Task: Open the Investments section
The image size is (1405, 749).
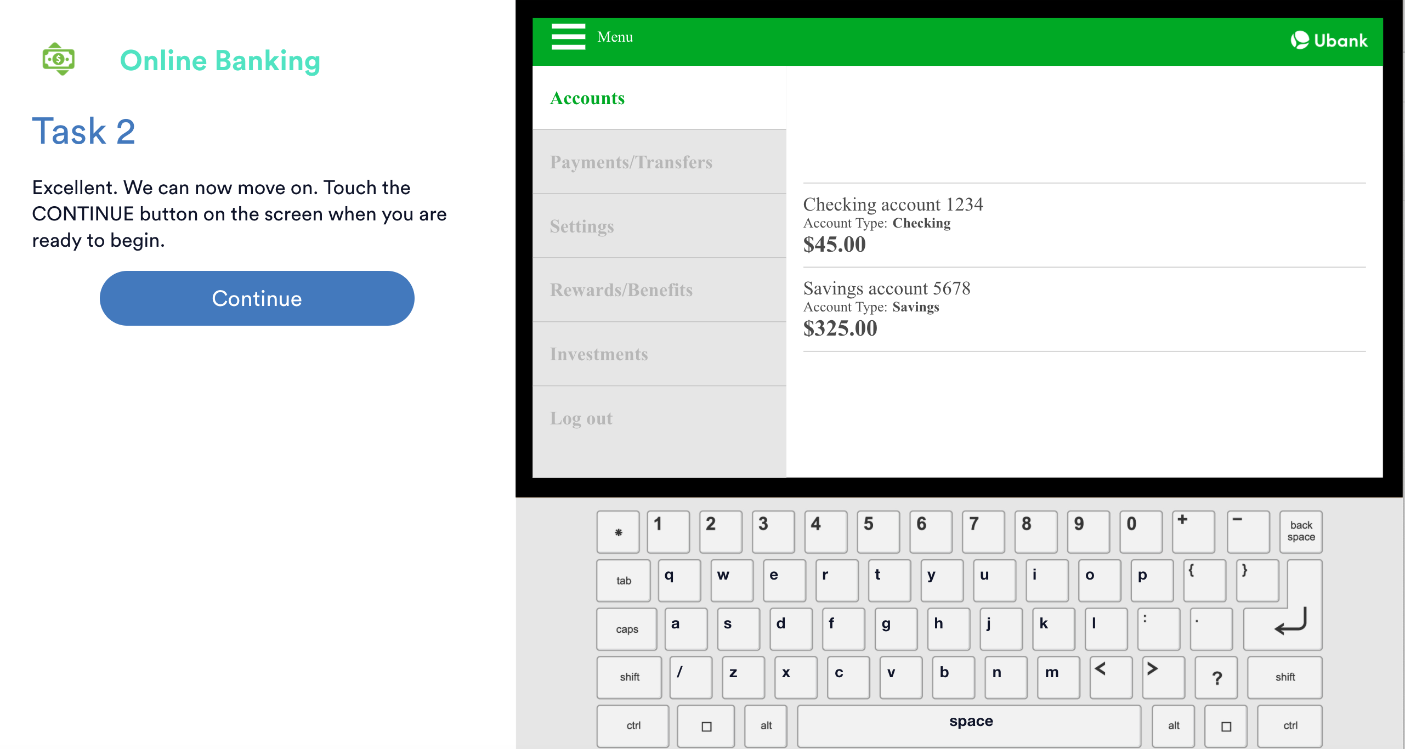Action: click(599, 354)
